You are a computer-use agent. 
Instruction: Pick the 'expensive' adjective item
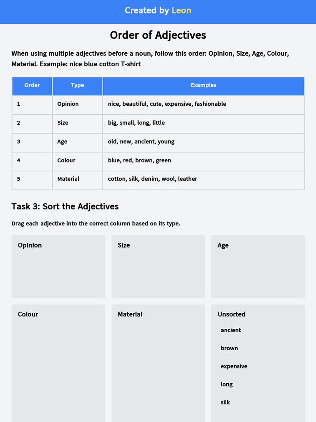(x=234, y=366)
